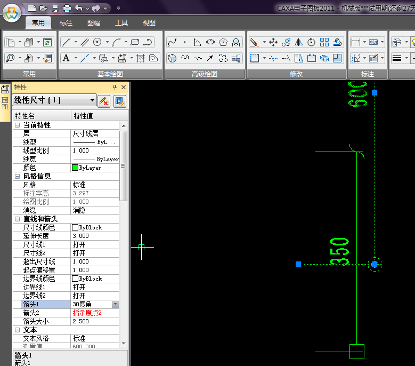The height and width of the screenshot is (366, 415).
Task: Toggle quick select button in Properties panel
Action: 119,100
